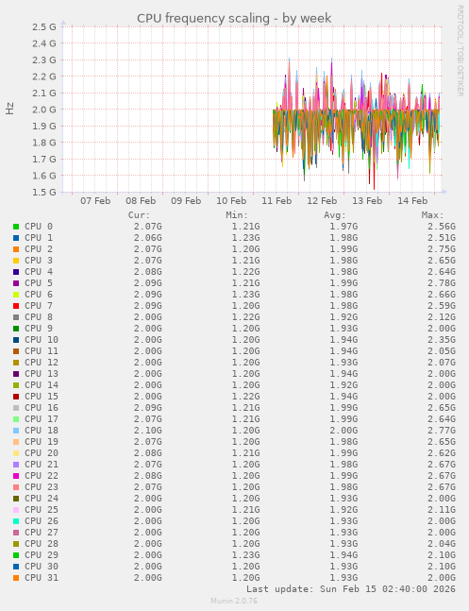Click CPU 5 max value 2.78G
469x611 pixels.
[x=442, y=283]
